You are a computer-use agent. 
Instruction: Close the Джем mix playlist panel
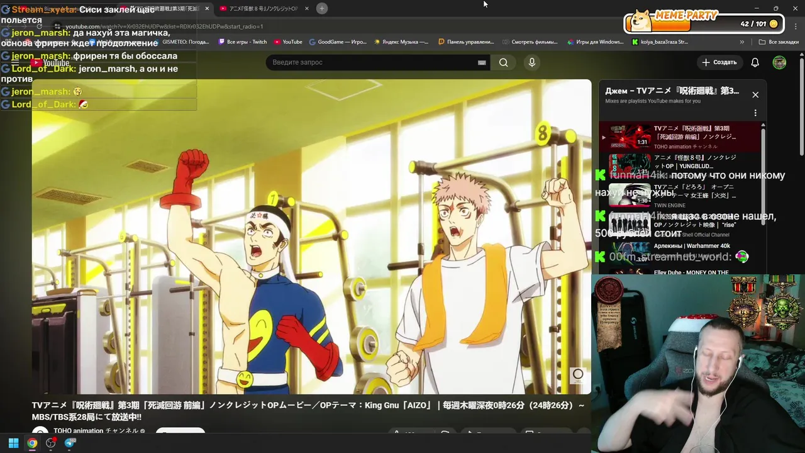(755, 95)
